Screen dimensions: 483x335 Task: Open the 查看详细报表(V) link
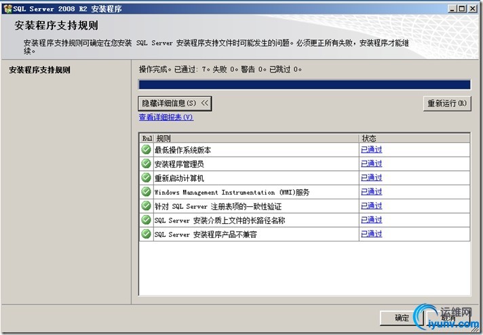pos(166,117)
